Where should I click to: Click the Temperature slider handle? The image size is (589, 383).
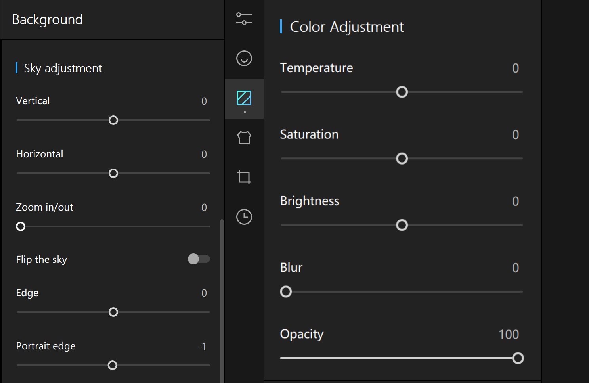click(402, 92)
